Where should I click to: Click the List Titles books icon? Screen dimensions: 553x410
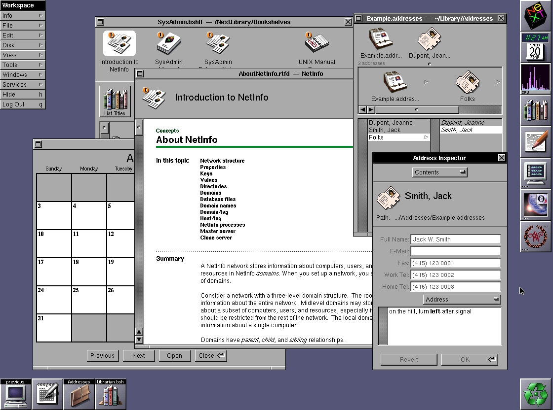(115, 102)
